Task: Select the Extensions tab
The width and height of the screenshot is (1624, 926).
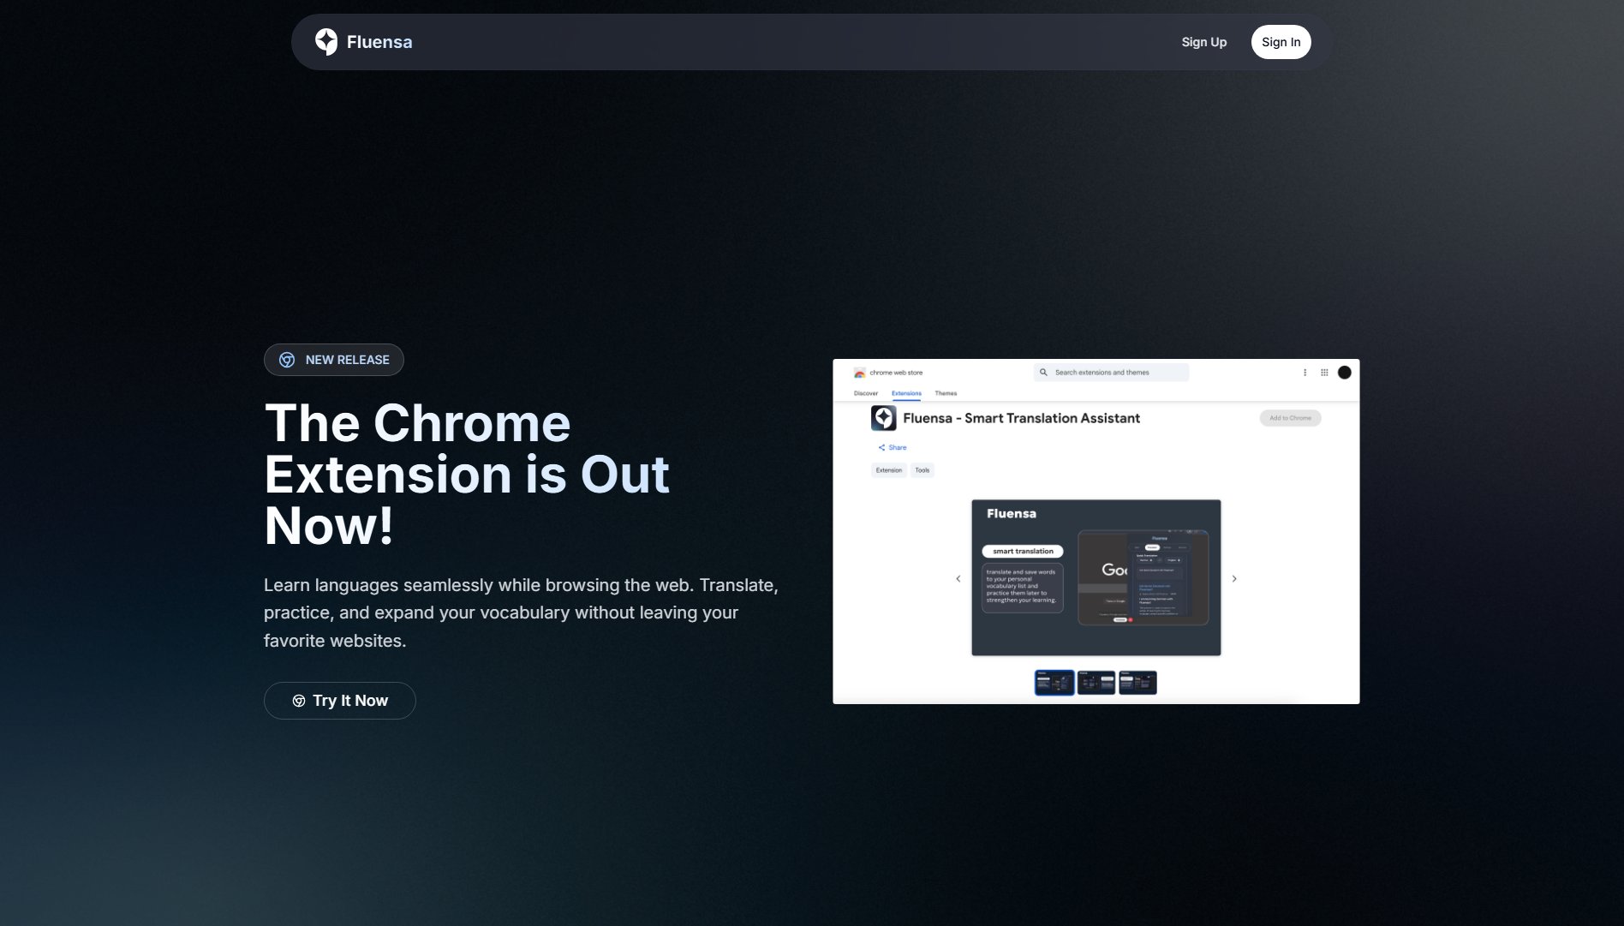Action: [906, 393]
